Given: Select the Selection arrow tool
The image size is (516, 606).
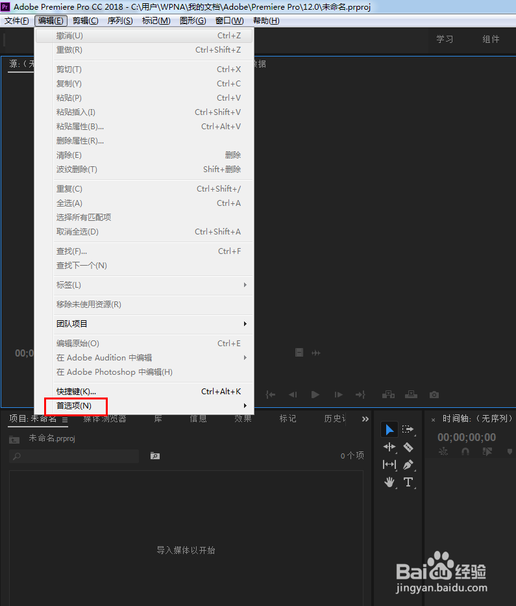Looking at the screenshot, I should click(389, 429).
